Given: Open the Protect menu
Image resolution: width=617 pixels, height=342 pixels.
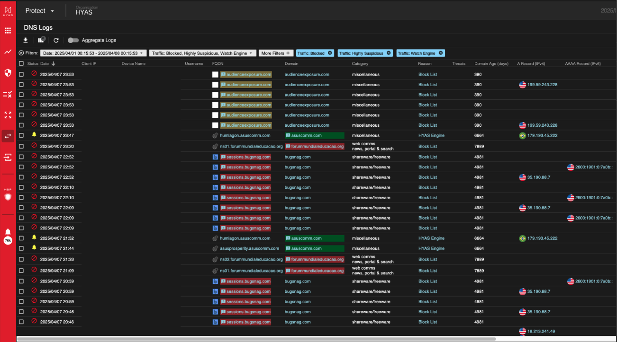Looking at the screenshot, I should click(x=39, y=10).
